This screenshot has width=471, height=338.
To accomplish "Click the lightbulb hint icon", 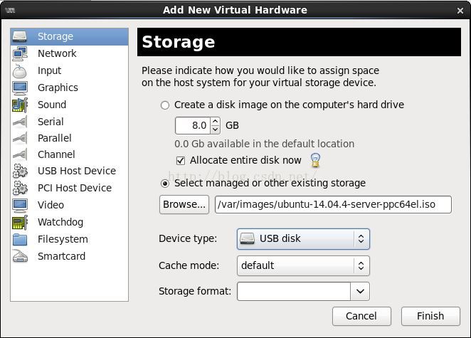I will (315, 160).
